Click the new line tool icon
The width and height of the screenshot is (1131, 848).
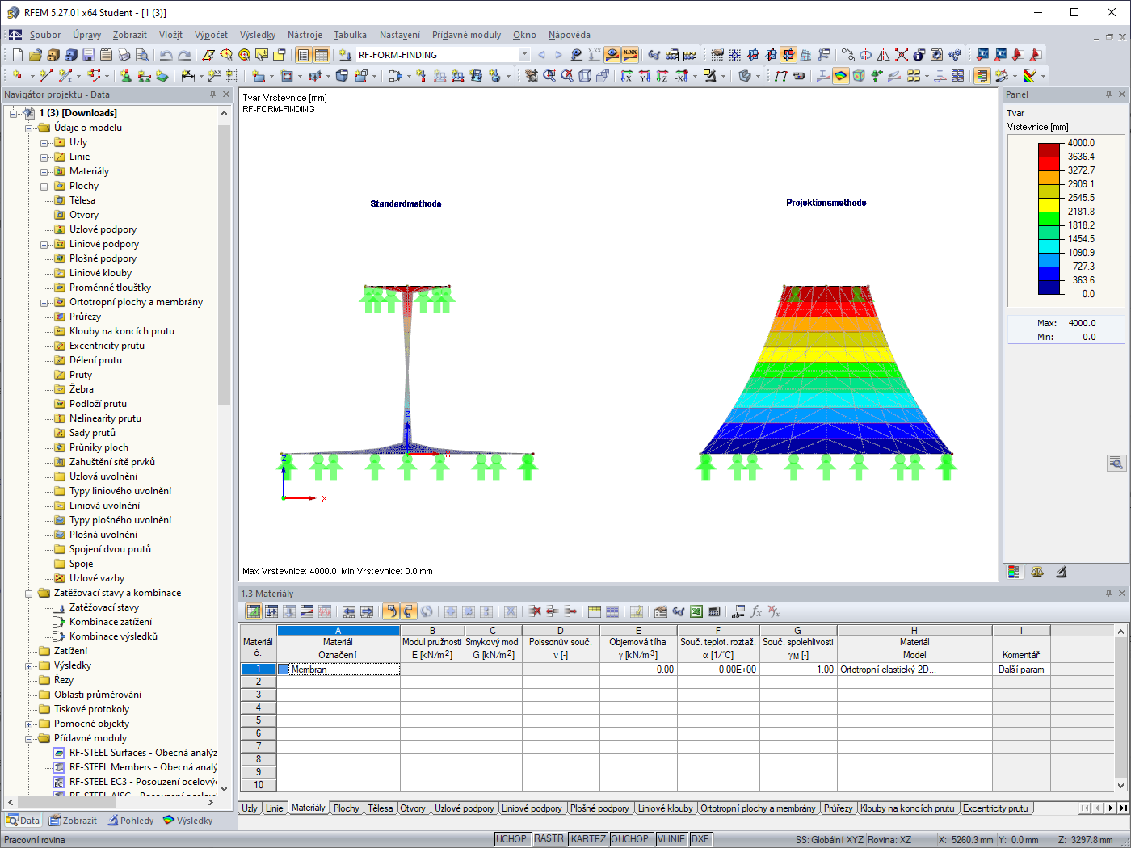click(45, 76)
